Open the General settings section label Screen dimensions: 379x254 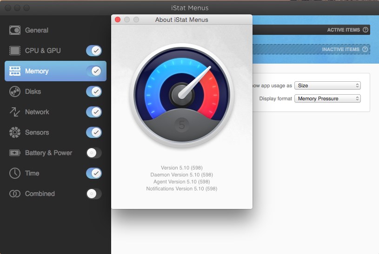37,30
